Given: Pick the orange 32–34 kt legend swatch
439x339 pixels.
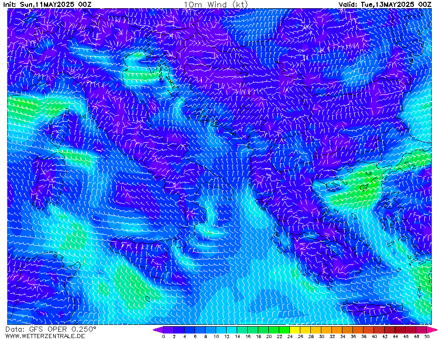Looking at the screenshot, I should tap(337, 330).
